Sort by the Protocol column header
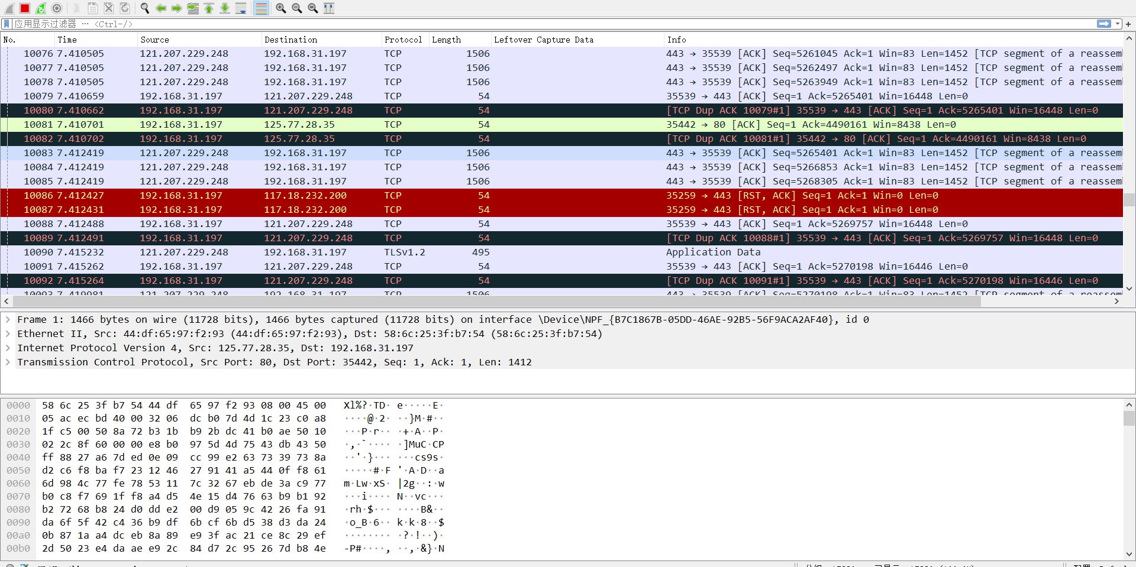Image resolution: width=1136 pixels, height=567 pixels. [405, 40]
